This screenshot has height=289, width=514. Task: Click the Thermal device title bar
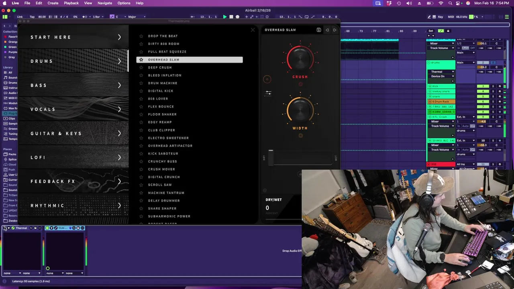coord(22,228)
